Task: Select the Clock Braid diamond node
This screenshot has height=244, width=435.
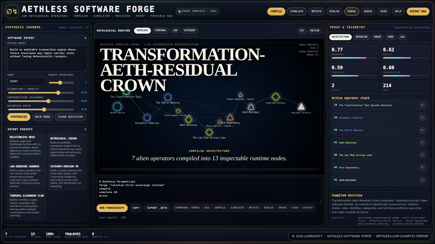Action: (x=178, y=111)
